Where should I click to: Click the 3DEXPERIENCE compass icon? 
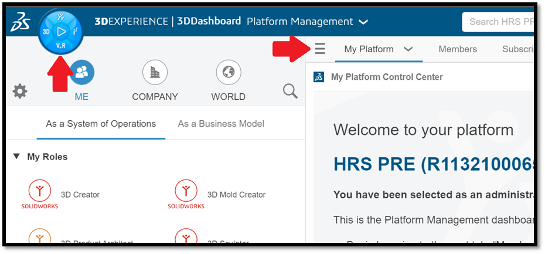[x=61, y=31]
